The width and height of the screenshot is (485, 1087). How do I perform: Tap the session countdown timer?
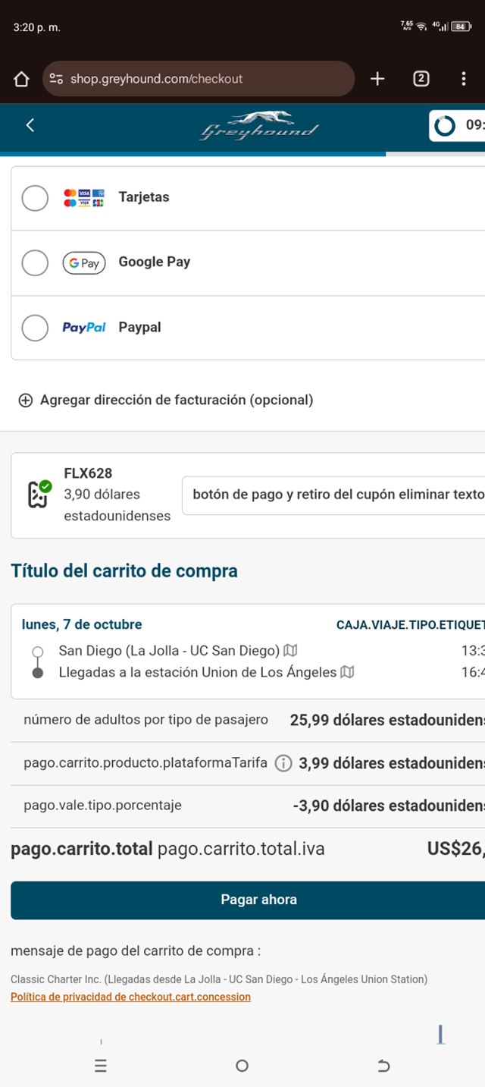457,125
